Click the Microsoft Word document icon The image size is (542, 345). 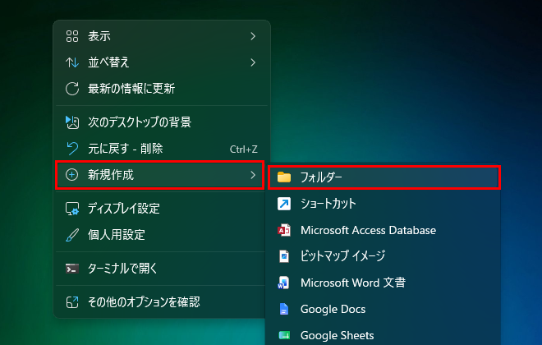coord(284,283)
